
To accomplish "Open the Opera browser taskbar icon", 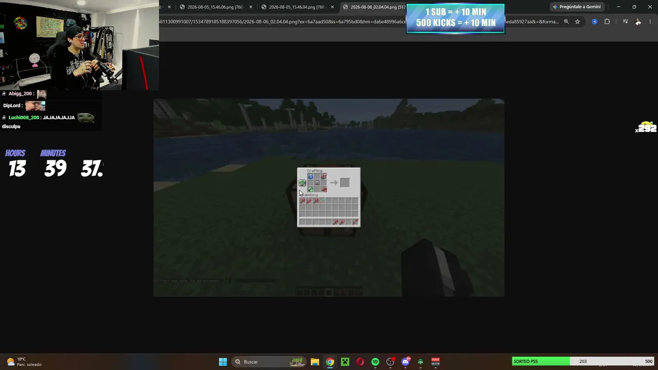I will (360, 362).
